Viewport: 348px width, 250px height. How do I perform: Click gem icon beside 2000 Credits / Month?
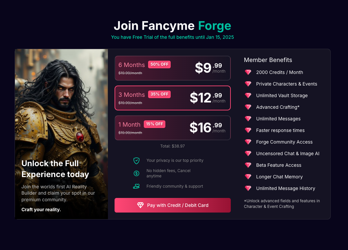pos(248,72)
